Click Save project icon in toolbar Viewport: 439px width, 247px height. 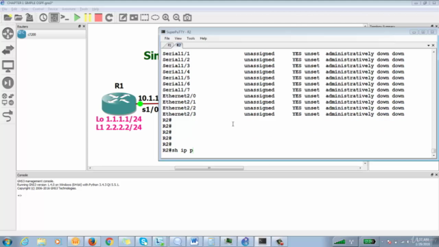coord(29,18)
